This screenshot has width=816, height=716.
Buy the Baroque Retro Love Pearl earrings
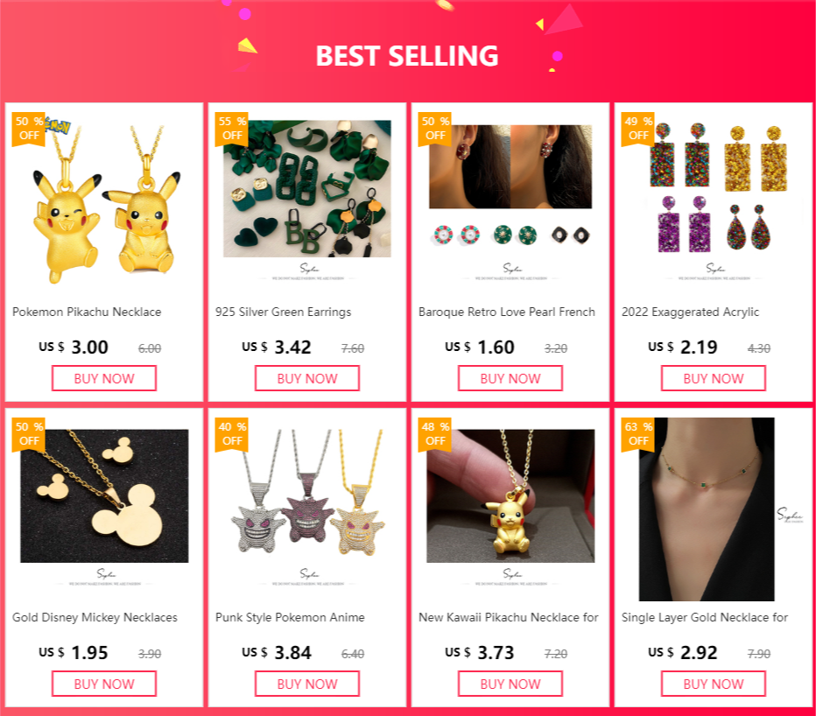510,378
